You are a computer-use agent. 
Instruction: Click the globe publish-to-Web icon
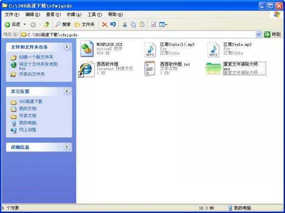13,65
